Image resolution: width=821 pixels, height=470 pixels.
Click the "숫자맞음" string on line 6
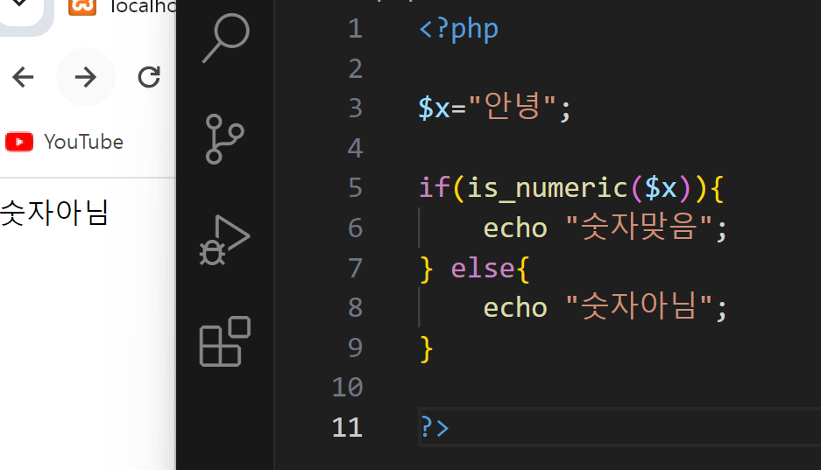pos(640,226)
